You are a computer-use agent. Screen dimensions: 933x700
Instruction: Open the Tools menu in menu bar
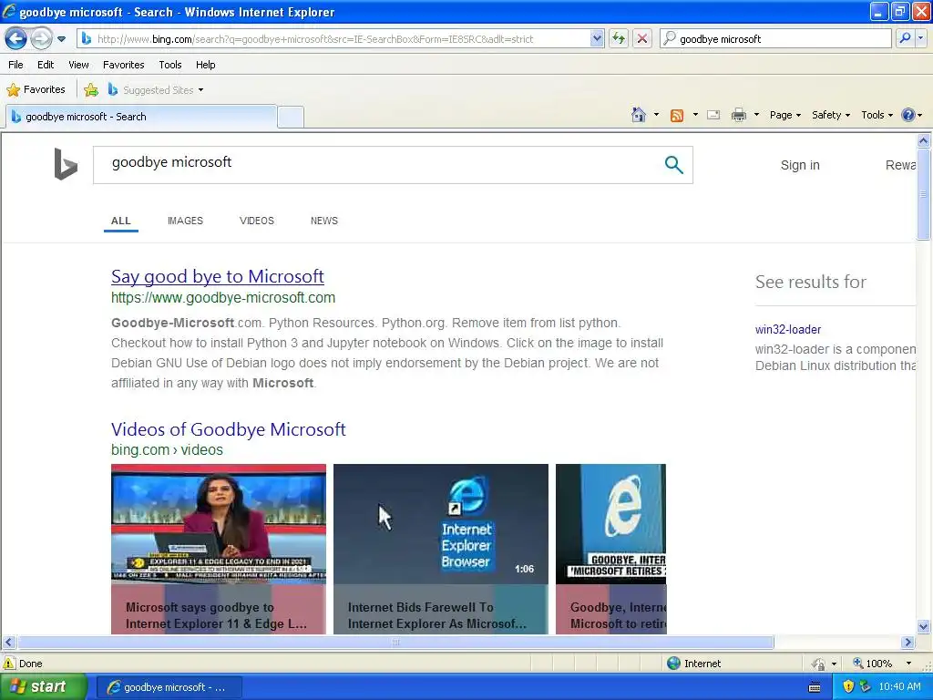coord(170,65)
